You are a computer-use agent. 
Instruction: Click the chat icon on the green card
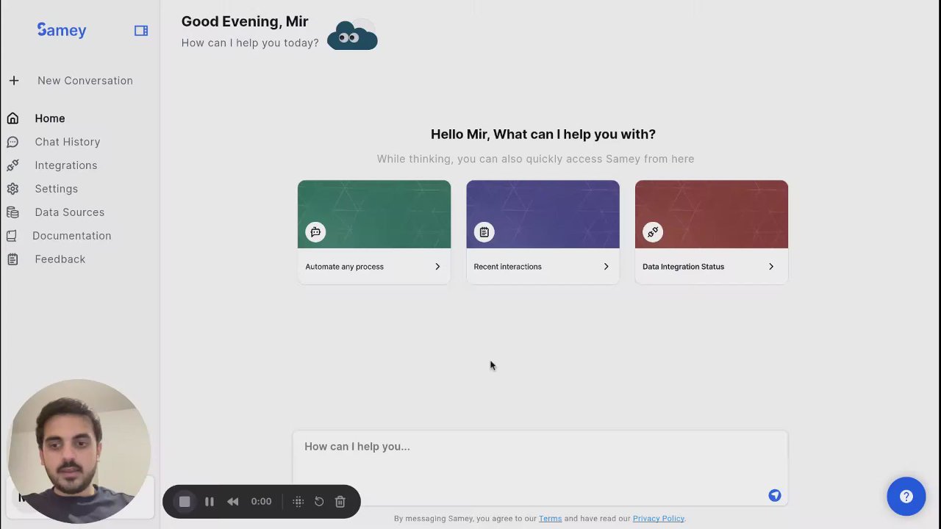(315, 232)
